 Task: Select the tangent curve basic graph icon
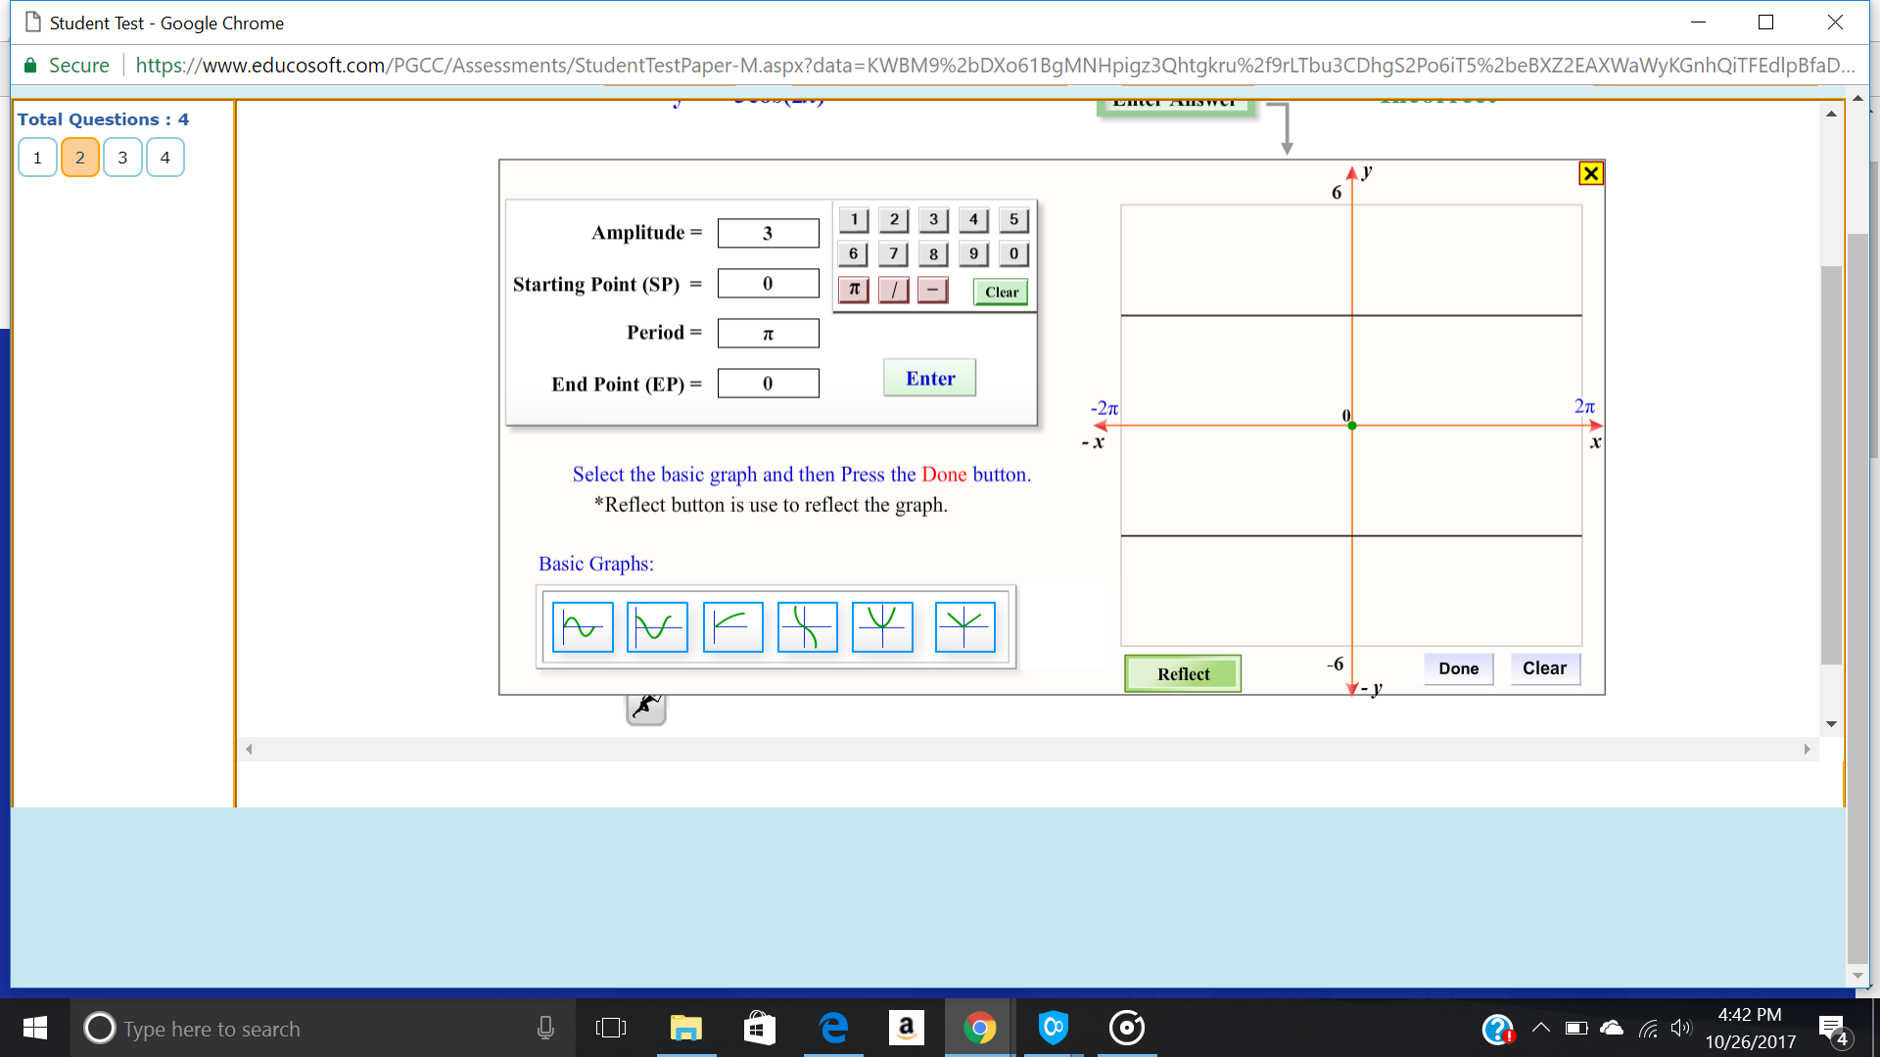point(807,626)
